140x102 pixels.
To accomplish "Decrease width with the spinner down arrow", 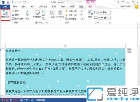I will [x=109, y=18].
